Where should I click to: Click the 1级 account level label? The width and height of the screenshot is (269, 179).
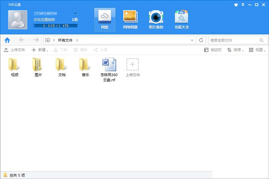[75, 20]
